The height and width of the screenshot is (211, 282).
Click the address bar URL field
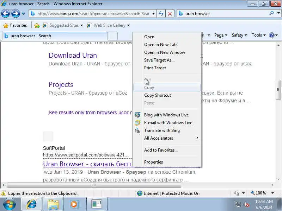[93, 14]
